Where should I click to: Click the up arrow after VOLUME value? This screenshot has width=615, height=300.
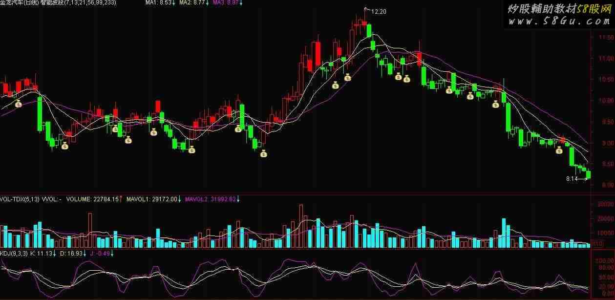[x=121, y=199]
